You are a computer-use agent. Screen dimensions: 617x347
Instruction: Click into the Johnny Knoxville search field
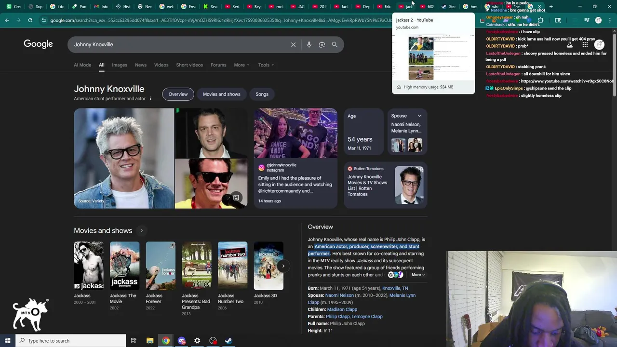[178, 44]
